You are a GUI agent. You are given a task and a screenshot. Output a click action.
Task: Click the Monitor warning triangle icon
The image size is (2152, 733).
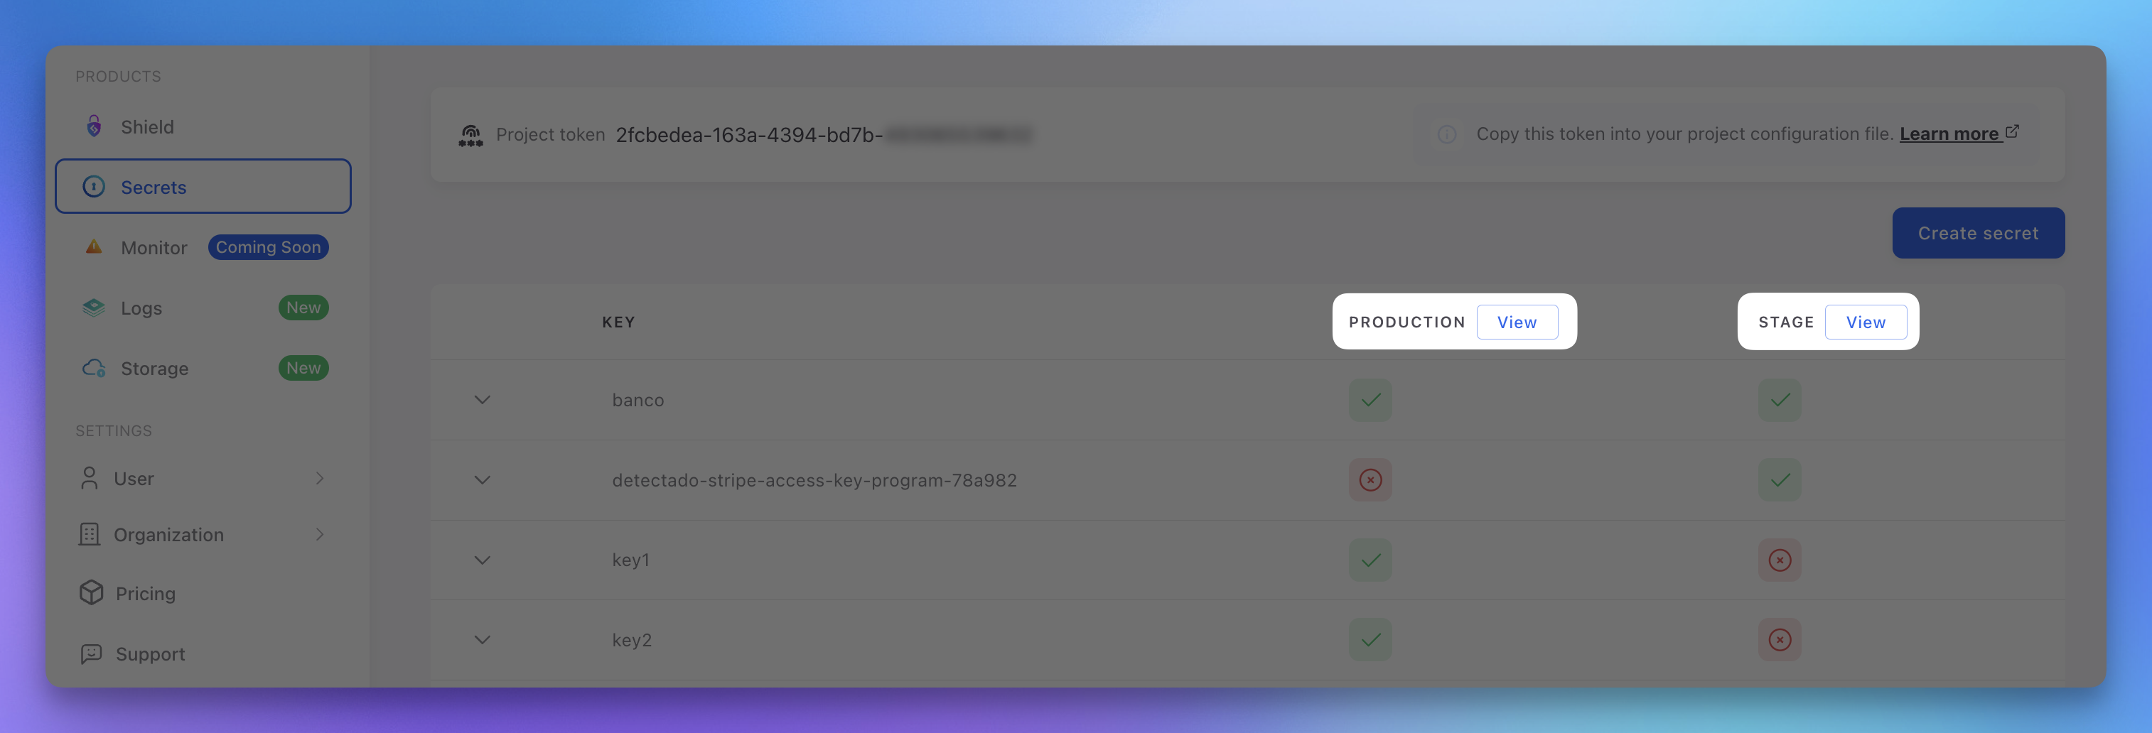[94, 247]
